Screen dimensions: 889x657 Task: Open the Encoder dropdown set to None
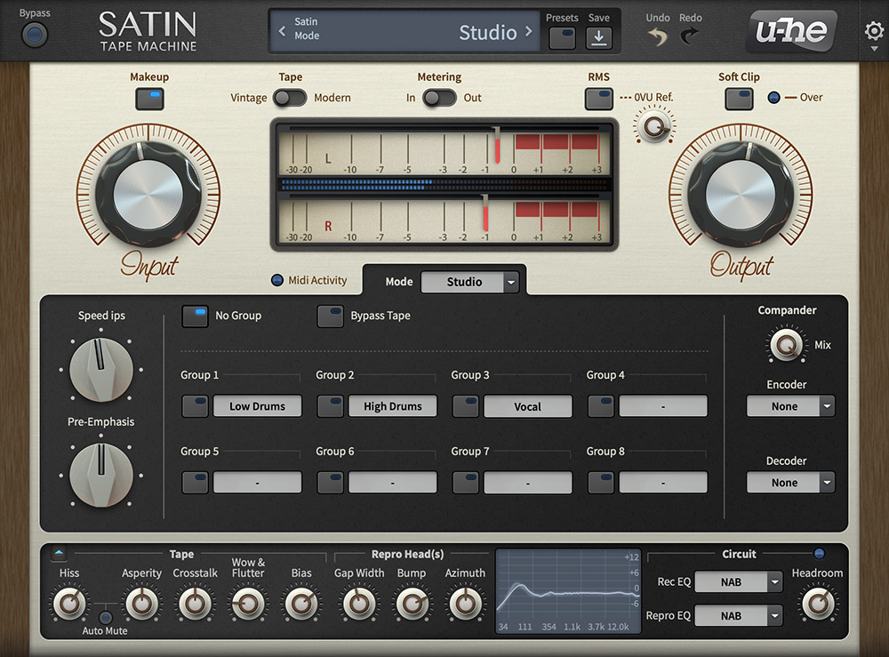789,406
